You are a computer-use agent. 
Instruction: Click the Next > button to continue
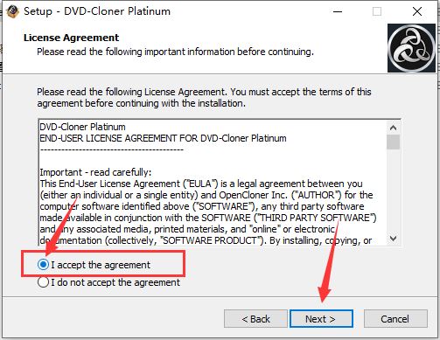point(321,319)
